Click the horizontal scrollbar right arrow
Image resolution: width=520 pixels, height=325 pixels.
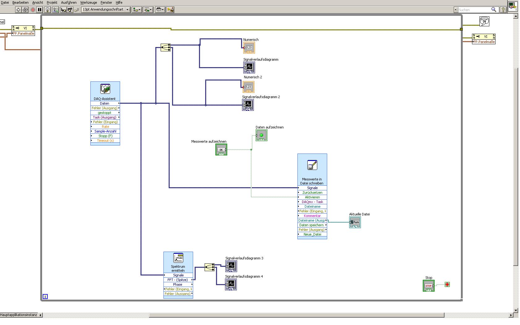[x=510, y=315]
